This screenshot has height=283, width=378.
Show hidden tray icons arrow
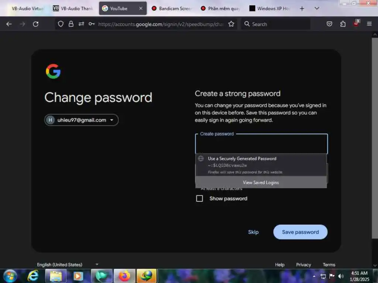point(314,276)
